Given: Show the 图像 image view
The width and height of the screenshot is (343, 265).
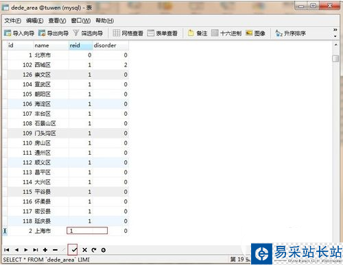Looking at the screenshot, I should 255,34.
